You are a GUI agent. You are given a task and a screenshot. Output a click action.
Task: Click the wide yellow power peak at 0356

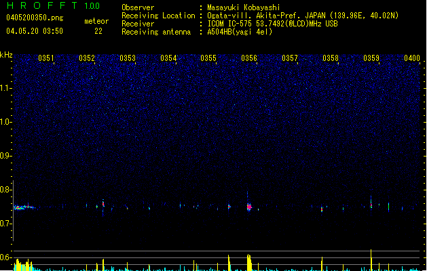point(249,263)
